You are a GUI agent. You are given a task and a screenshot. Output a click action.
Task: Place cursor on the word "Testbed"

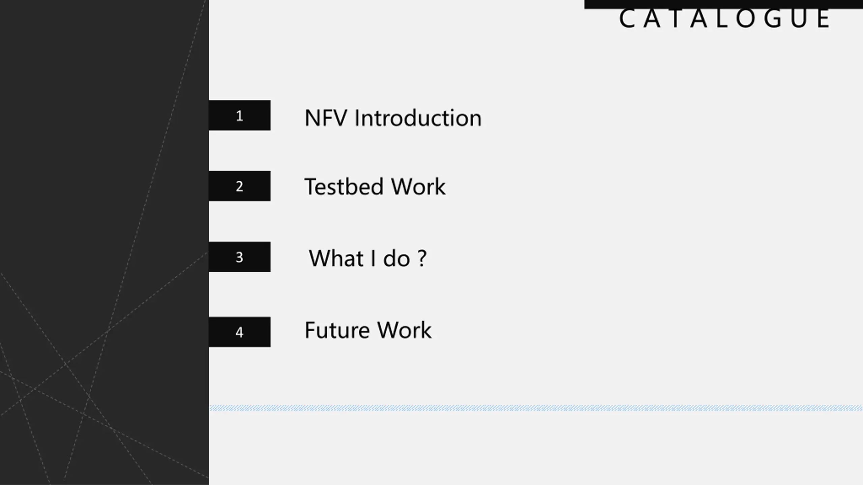pyautogui.click(x=344, y=187)
